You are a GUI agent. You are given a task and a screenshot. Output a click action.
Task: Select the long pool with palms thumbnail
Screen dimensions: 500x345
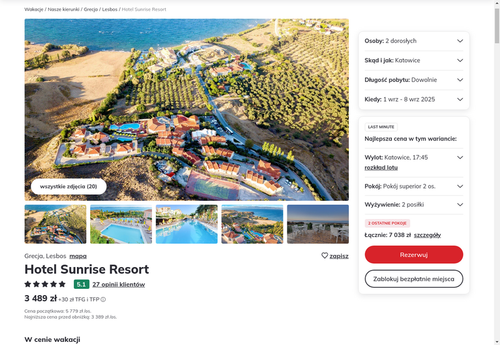(x=186, y=224)
